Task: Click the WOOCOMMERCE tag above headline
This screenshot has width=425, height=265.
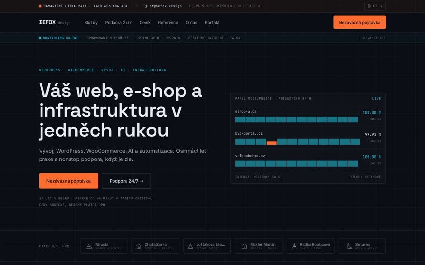Action: 81,70
